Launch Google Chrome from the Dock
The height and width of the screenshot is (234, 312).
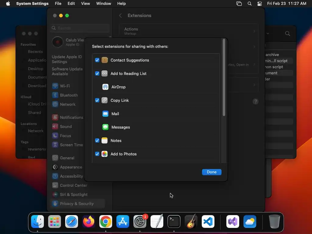click(x=106, y=222)
